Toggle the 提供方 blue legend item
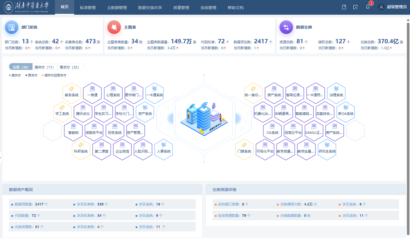 [x=15, y=75]
